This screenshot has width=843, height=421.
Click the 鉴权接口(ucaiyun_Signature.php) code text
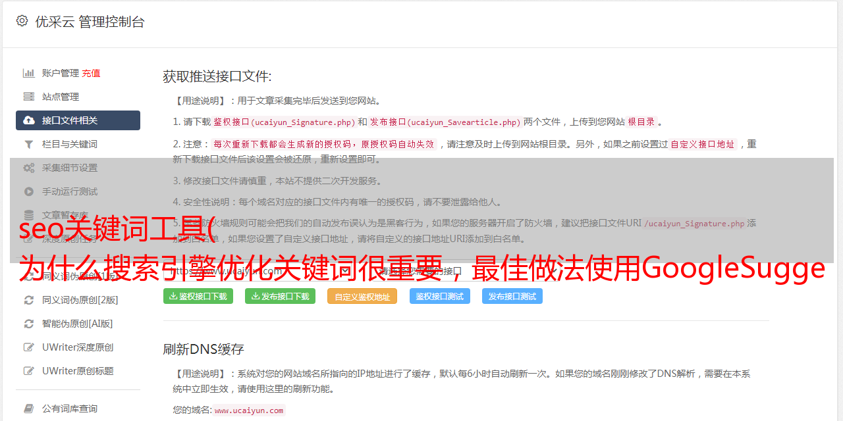coord(285,122)
